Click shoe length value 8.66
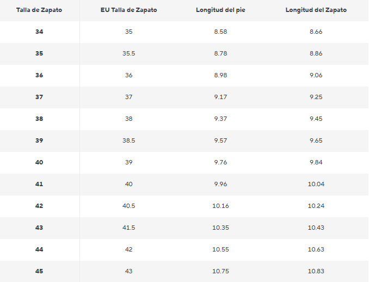The image size is (369, 282). (316, 32)
